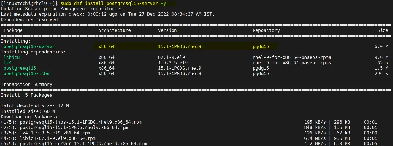
Task: Click the 'Repository' column header
Action: click(x=266, y=30)
